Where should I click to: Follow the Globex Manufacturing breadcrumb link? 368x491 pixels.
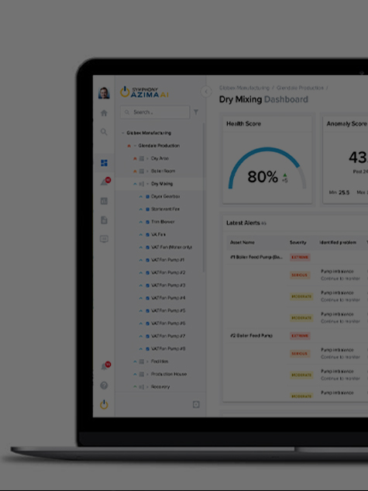[x=245, y=88]
